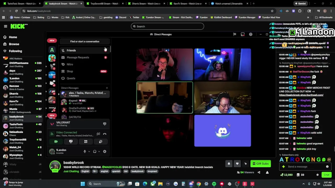Image resolution: width=335 pixels, height=188 pixels.
Task: Open Message Requests in Discord
Action: coord(84,57)
